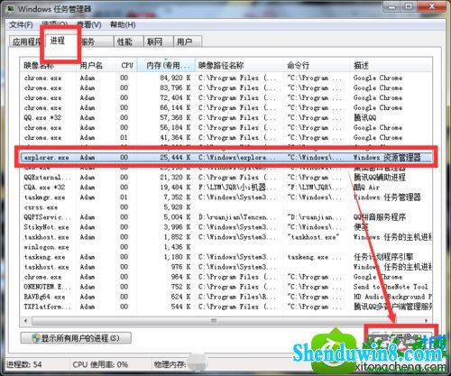Sort by the 映像路径名称 column header

pos(239,65)
